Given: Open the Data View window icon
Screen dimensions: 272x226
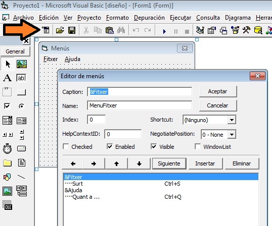Looking at the screenshot, I should pos(258,30).
